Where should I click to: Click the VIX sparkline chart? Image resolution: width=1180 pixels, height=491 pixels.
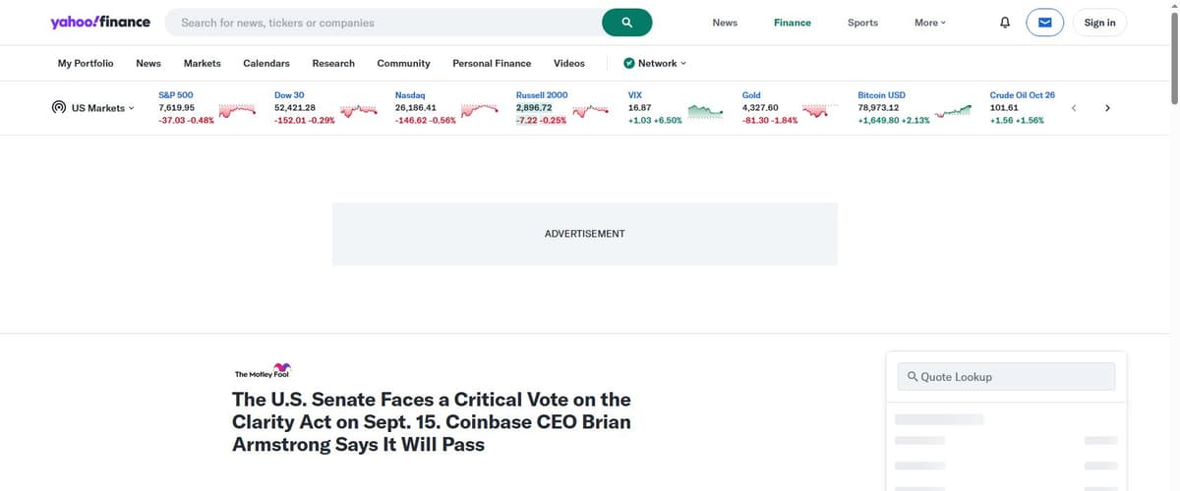[x=706, y=110]
